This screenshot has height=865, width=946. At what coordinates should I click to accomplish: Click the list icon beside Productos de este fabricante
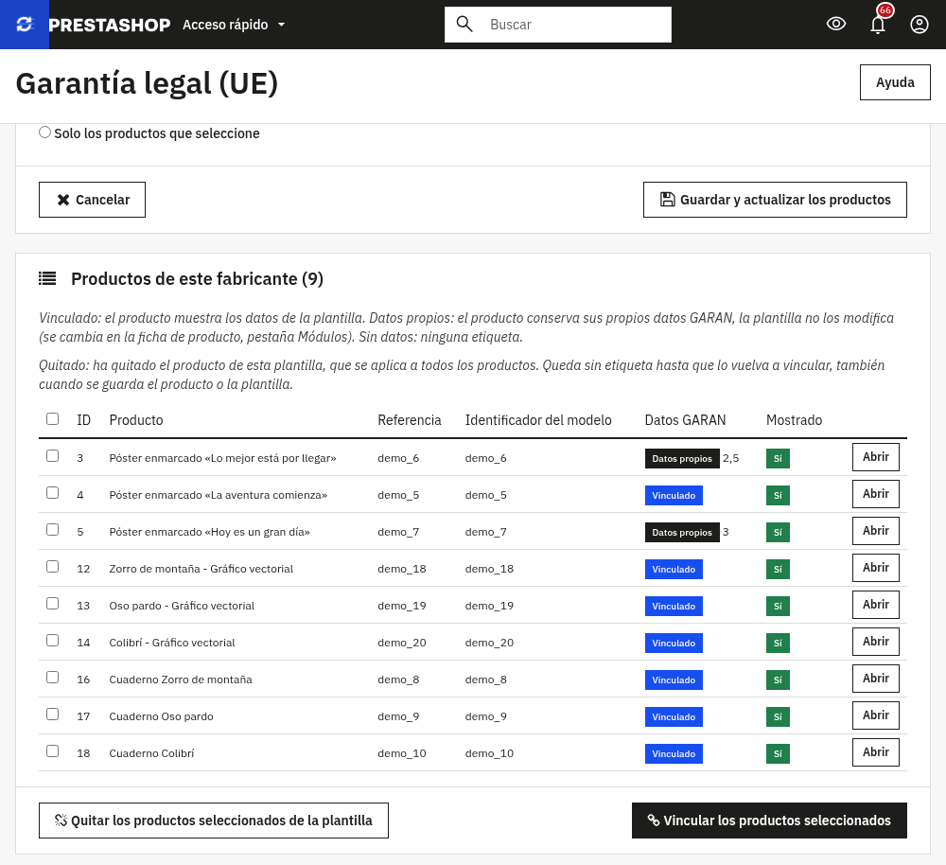47,278
